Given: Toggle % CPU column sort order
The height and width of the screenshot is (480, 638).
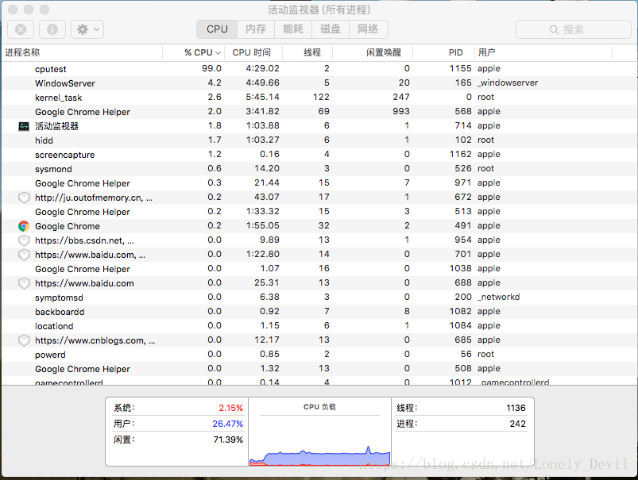Looking at the screenshot, I should tap(194, 52).
